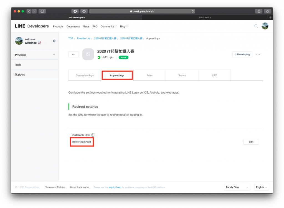Open the Community external link
Viewport: 284px width, 208px height.
tap(108, 26)
